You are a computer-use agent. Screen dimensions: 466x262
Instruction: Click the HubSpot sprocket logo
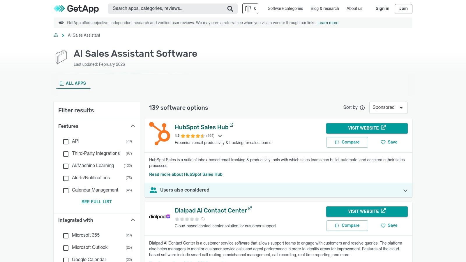coord(160,134)
